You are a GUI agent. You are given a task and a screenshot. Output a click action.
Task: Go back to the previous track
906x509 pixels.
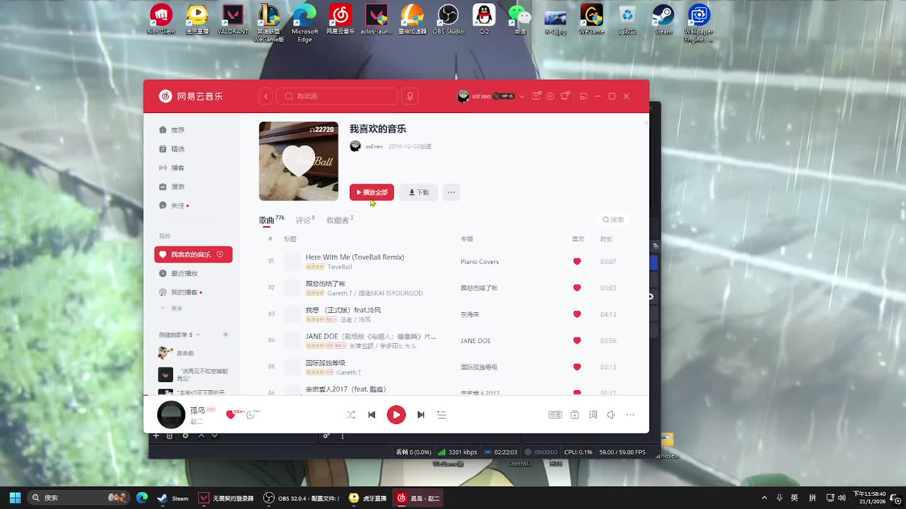point(372,415)
